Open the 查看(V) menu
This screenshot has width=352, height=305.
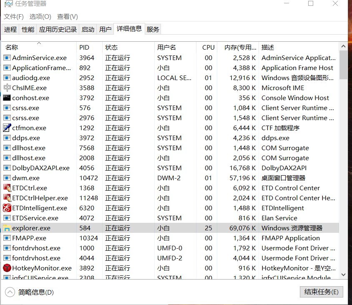pyautogui.click(x=67, y=17)
